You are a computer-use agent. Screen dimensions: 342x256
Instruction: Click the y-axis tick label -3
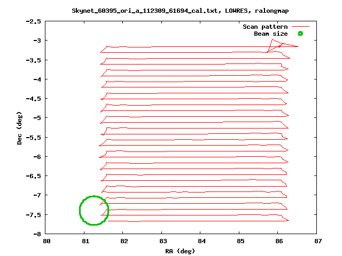tap(37, 41)
